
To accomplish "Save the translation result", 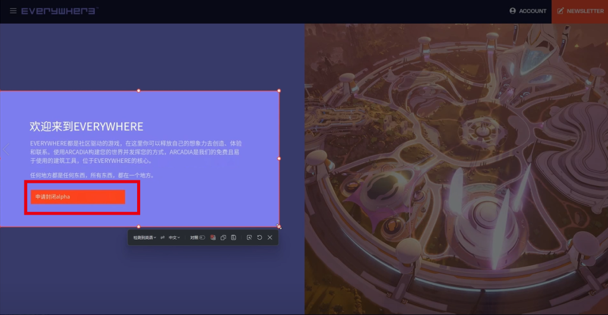I will click(x=234, y=237).
